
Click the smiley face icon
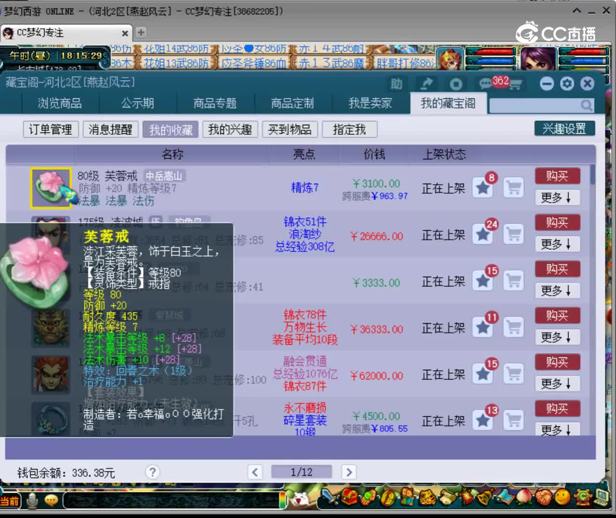point(563,498)
